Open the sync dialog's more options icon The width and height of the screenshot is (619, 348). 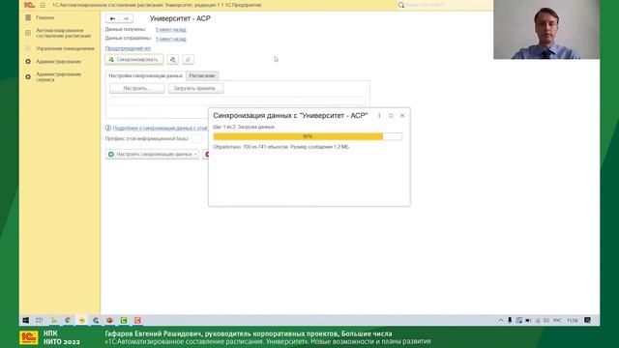pos(379,116)
